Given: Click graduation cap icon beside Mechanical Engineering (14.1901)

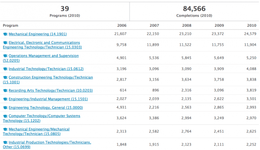Looking at the screenshot, I should point(5,34).
